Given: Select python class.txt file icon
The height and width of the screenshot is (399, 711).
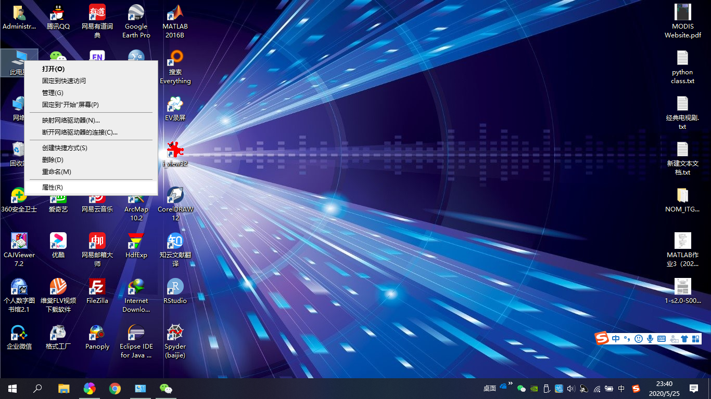Looking at the screenshot, I should [682, 67].
